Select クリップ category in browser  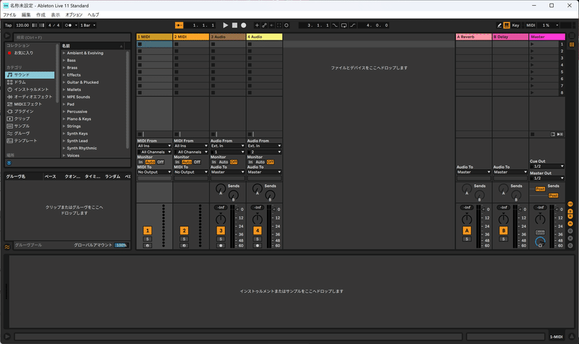(x=30, y=119)
